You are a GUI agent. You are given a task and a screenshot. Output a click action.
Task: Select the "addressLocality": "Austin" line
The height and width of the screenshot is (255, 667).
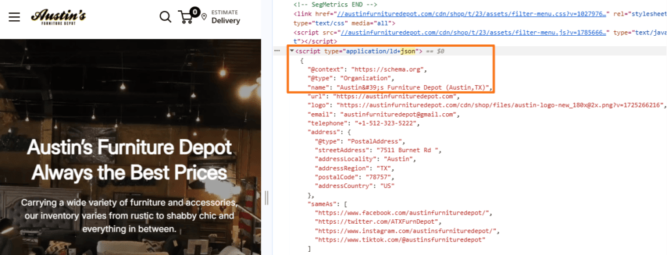tap(366, 159)
